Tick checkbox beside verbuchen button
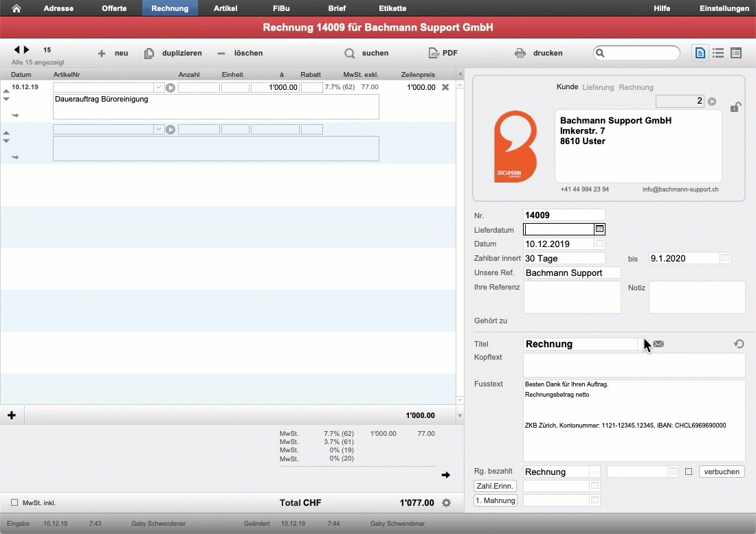Image resolution: width=756 pixels, height=534 pixels. pos(689,472)
